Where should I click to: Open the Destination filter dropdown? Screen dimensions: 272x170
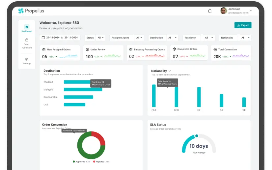pyautogui.click(x=173, y=38)
